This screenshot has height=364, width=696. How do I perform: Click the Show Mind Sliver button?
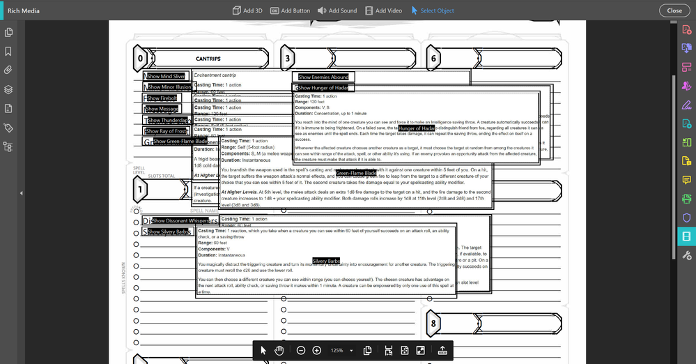coord(166,77)
